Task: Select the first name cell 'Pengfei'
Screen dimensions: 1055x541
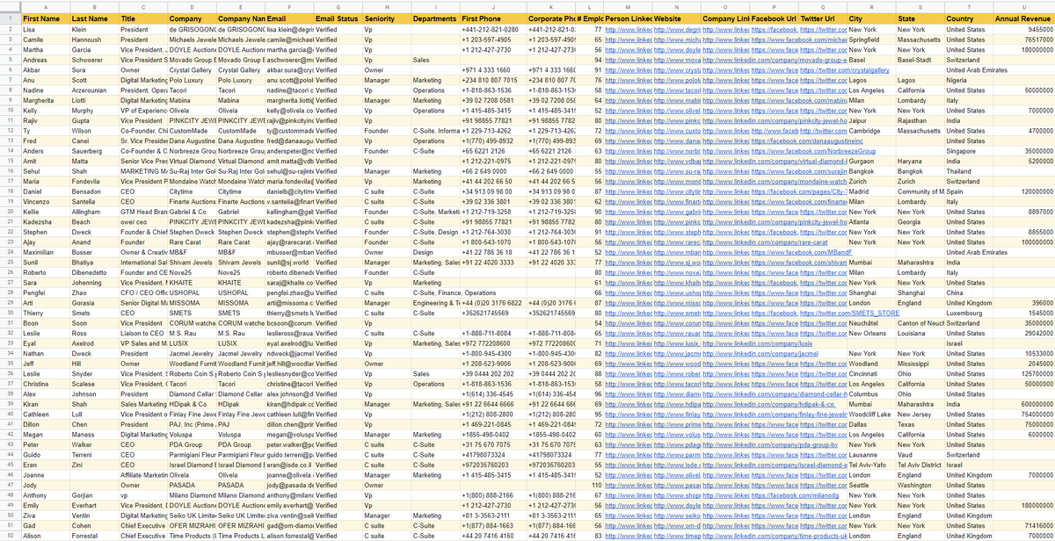Action: click(45, 292)
